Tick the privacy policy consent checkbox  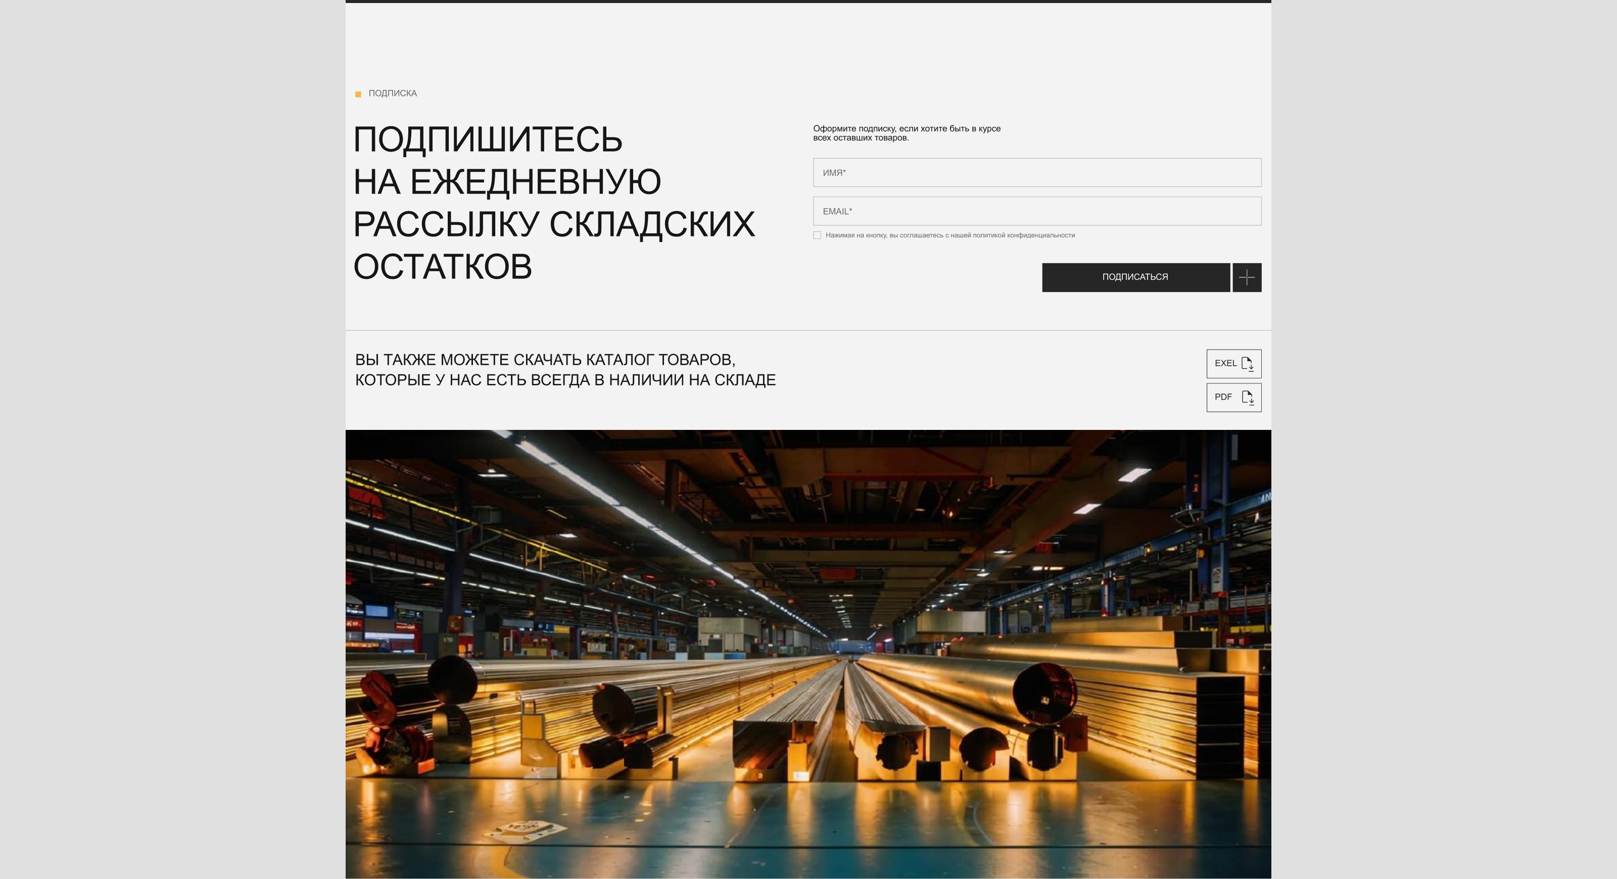tap(817, 235)
